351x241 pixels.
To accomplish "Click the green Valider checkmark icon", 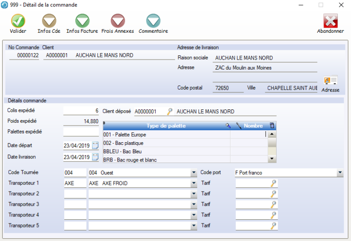I will point(18,21).
